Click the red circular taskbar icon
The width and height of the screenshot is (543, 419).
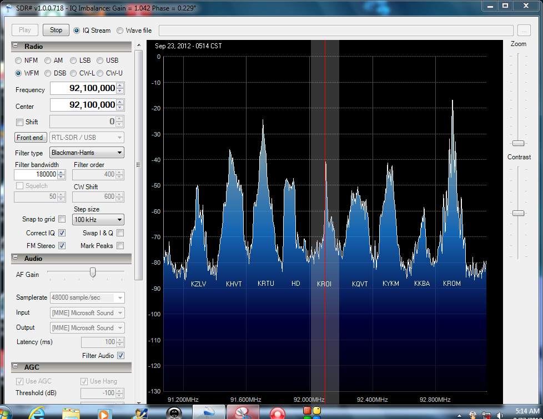pos(277,413)
